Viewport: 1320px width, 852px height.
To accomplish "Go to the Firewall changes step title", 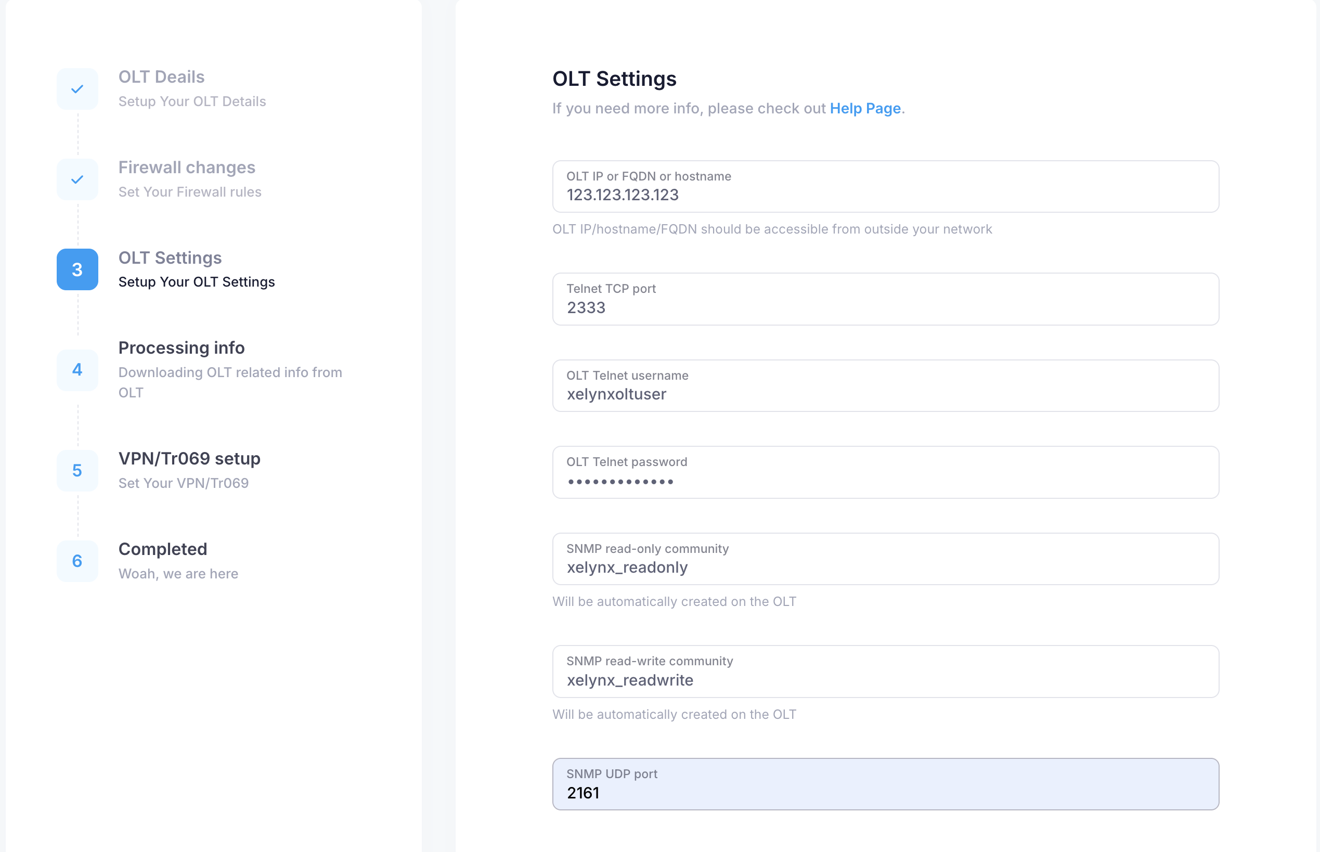I will [x=186, y=167].
